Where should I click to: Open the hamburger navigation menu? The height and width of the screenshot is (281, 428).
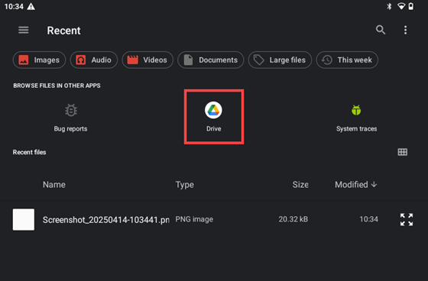click(x=24, y=30)
